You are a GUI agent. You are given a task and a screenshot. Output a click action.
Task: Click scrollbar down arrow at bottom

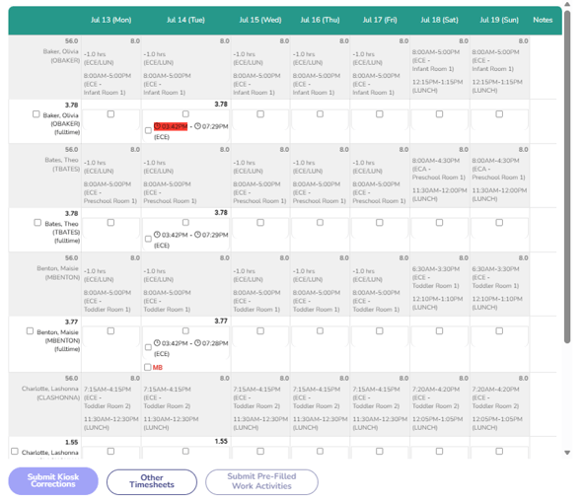tap(567, 453)
